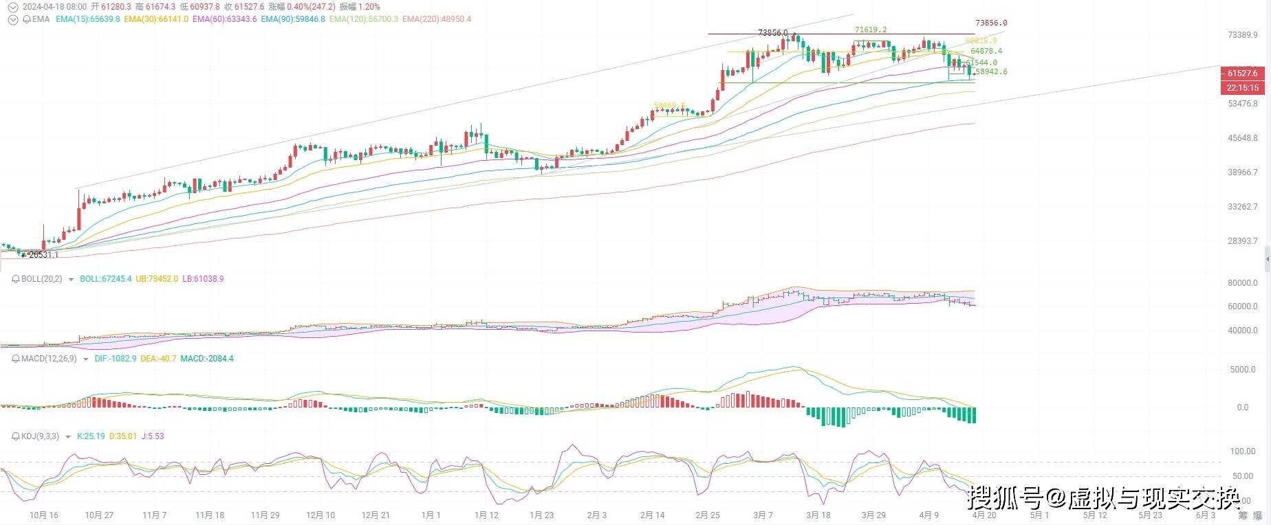Click the DEA:-40.7 value
The width and height of the screenshot is (1271, 525).
[x=158, y=359]
